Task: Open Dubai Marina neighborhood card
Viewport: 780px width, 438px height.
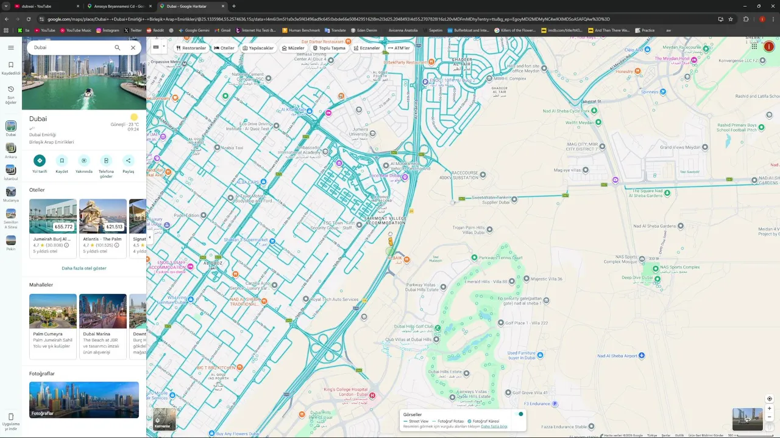Action: (x=103, y=327)
